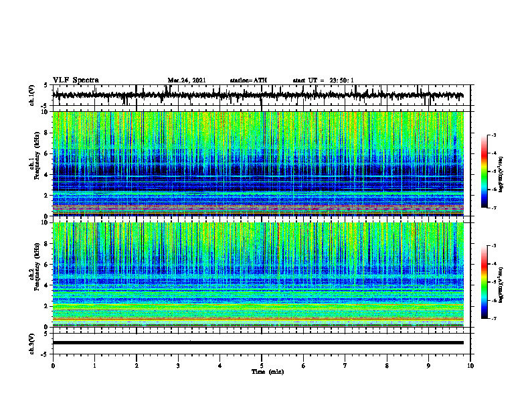Click the '10' tick ending the time axis

pos(470,366)
